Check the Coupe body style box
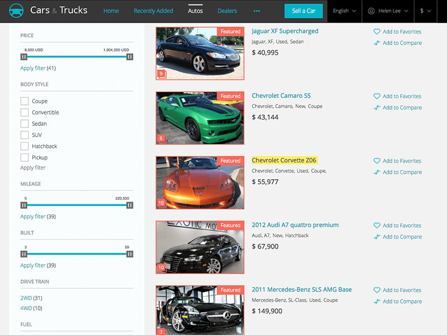This screenshot has height=335, width=447. click(25, 101)
